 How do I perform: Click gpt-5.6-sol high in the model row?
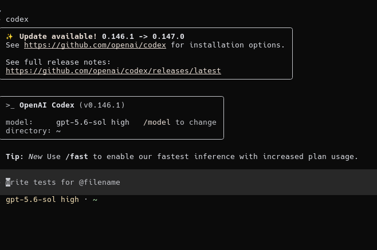93,122
